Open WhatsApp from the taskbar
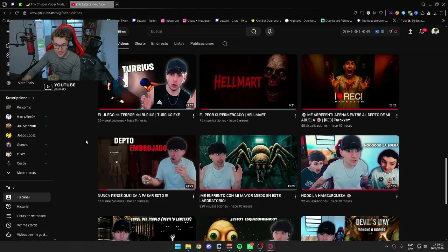This screenshot has height=252, width=448. pyautogui.click(x=250, y=246)
